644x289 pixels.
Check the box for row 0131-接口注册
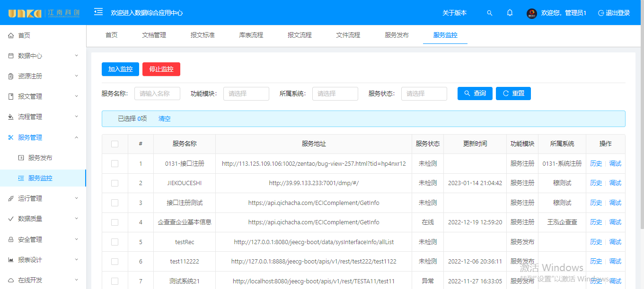115,163
